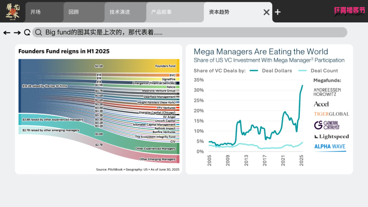Switch to the 回顾 tab
This screenshot has width=368, height=207.
coord(84,12)
